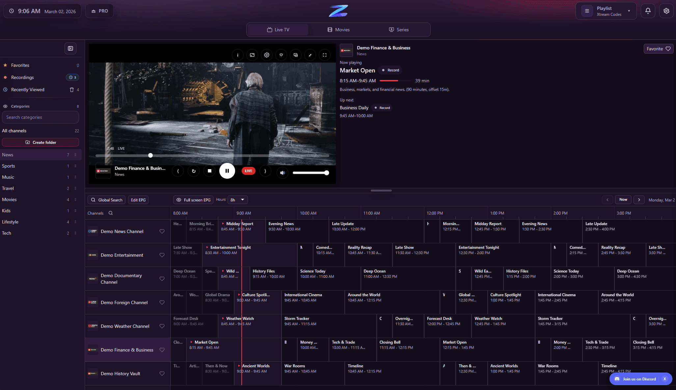Clear Recently Viewed using the trash icon
This screenshot has width=676, height=390.
tap(71, 90)
